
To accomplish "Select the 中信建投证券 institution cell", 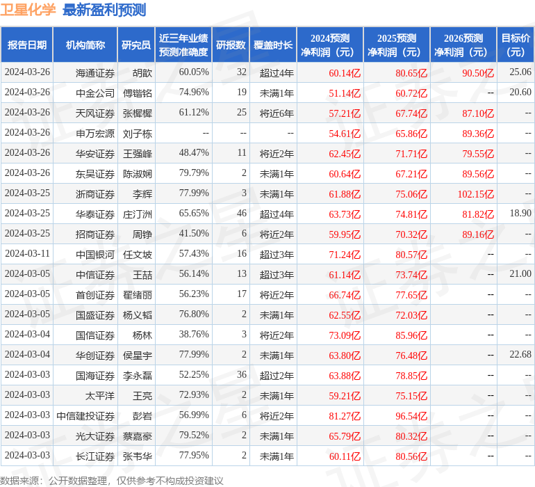I will click(x=85, y=415).
